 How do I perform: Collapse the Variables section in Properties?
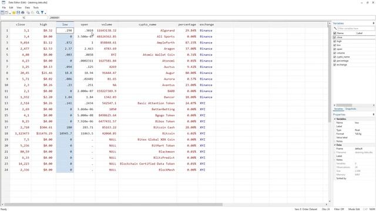335,119
